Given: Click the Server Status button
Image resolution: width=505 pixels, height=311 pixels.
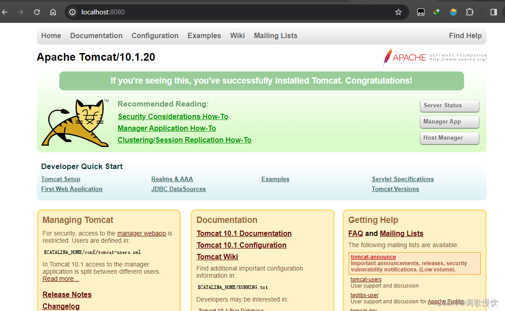Looking at the screenshot, I should tap(450, 106).
